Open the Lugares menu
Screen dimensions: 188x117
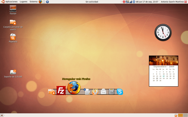point(23,2)
